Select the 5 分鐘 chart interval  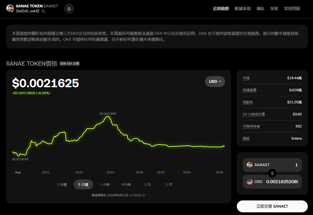pyautogui.click(x=83, y=184)
